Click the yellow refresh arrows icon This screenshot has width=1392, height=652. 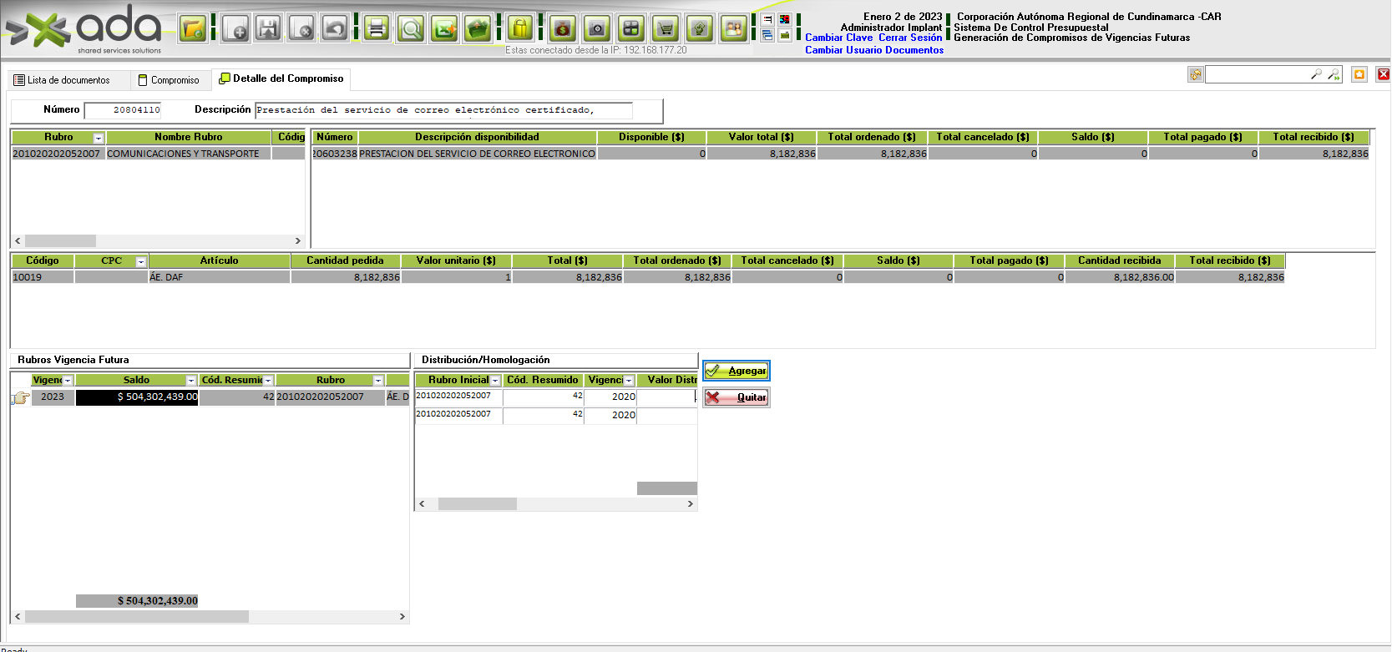coord(1196,74)
